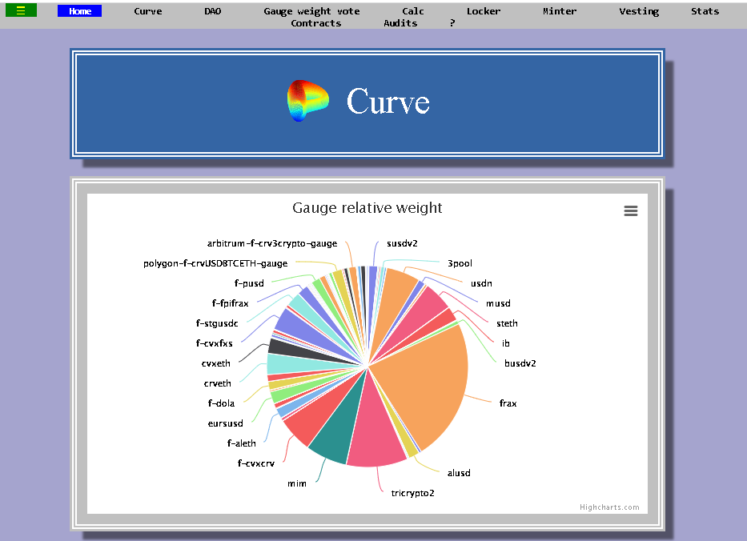This screenshot has width=747, height=541.
Task: Click the question mark help link
Action: [452, 23]
